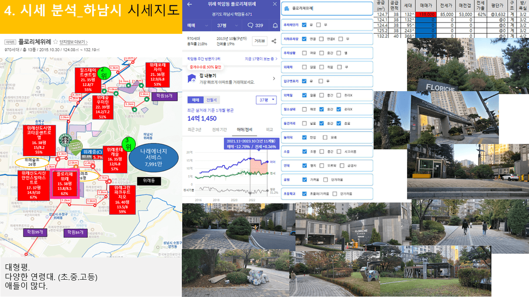529x297 pixels.
Task: Select the 매매 price toggle
Action: (x=195, y=100)
